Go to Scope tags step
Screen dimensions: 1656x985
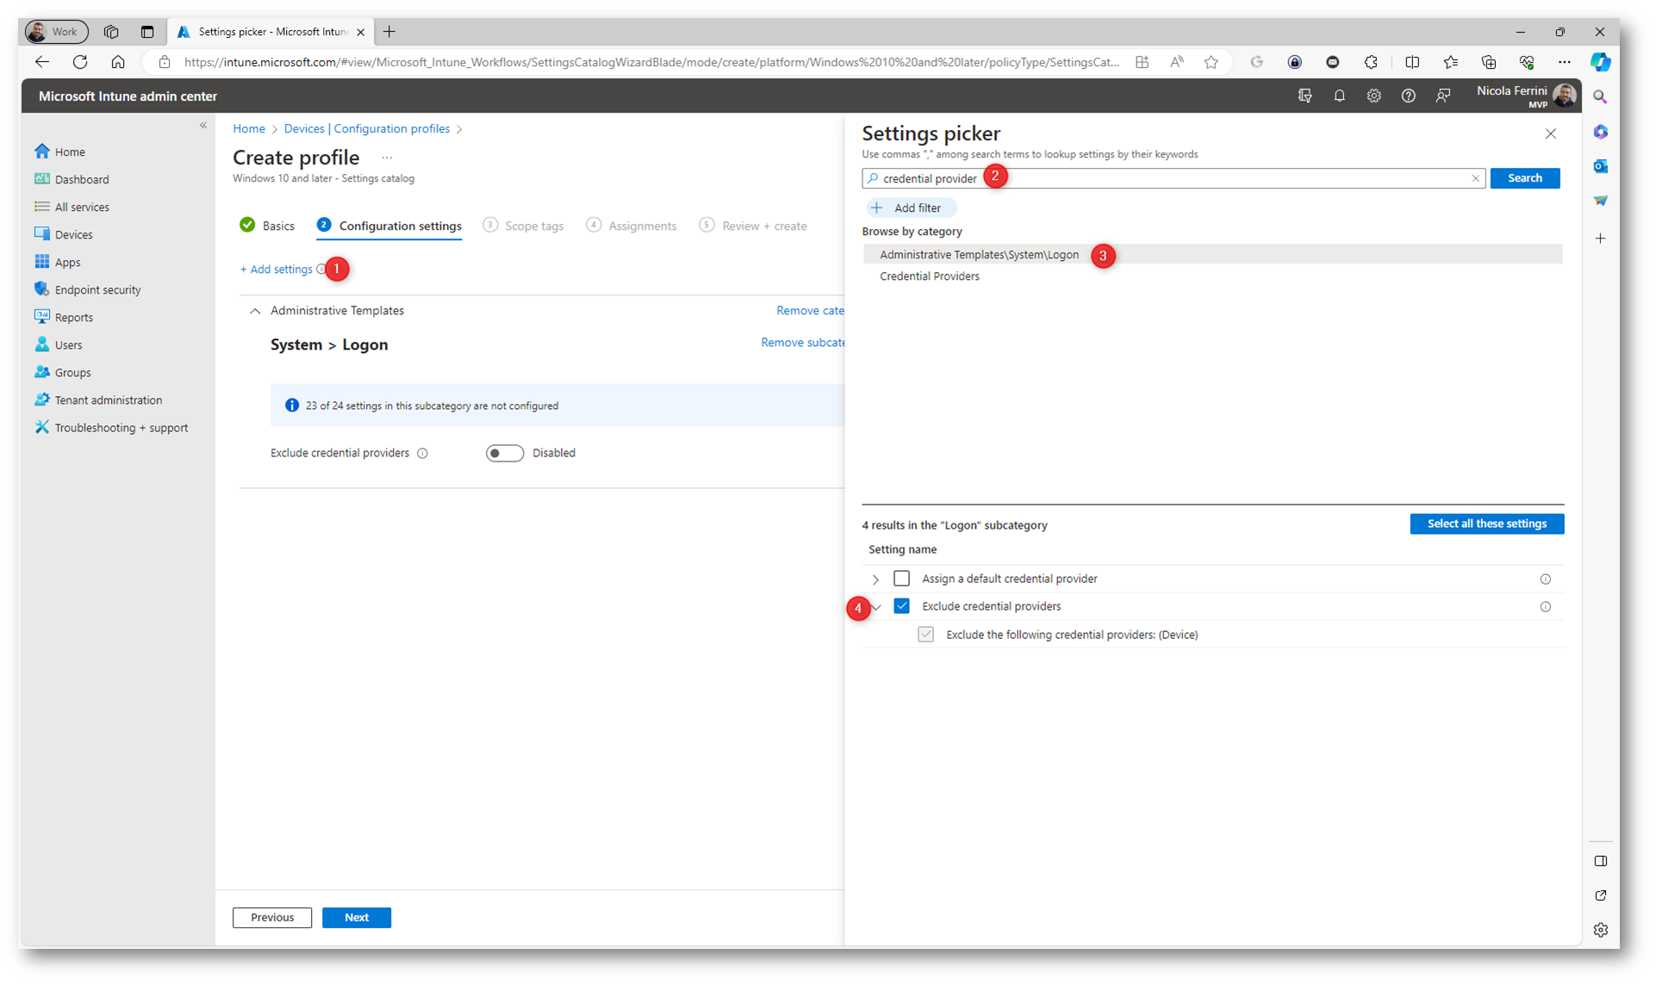523,226
